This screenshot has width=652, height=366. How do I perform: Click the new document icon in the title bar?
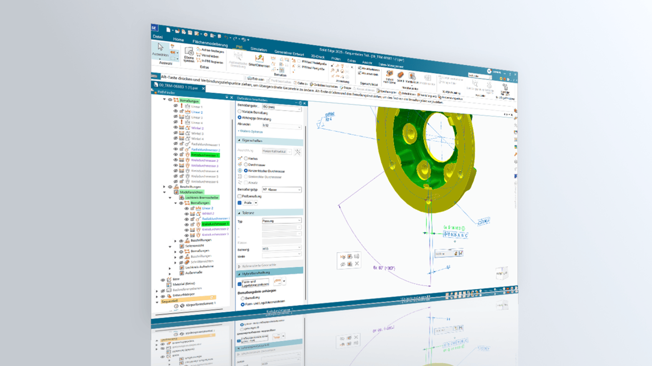pos(168,30)
